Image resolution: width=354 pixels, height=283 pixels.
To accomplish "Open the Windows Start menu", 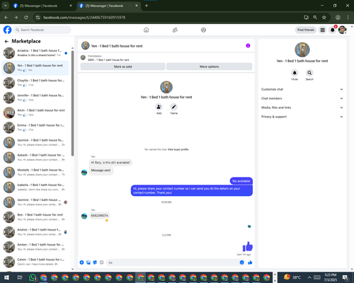I will [x=6, y=277].
